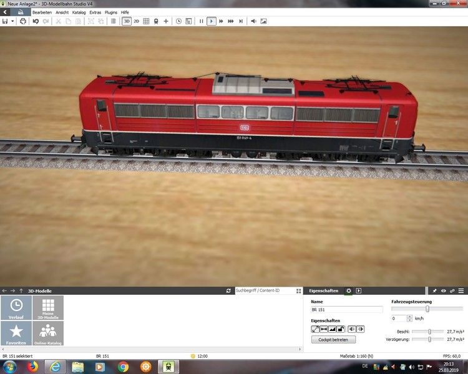Image resolution: width=468 pixels, height=374 pixels.
Task: Click the locomotive mode icon beside the back arrow
Action: pos(21,12)
